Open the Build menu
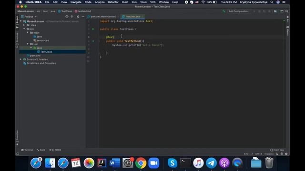Image resolution: width=305 pixels, height=171 pixels. pyautogui.click(x=125, y=2)
